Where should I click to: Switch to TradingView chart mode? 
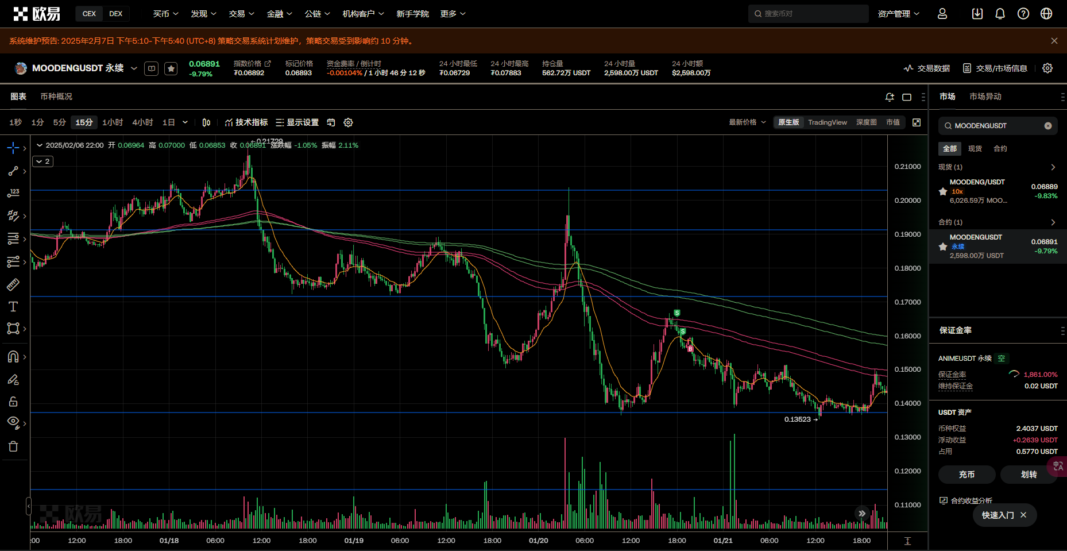pos(827,122)
